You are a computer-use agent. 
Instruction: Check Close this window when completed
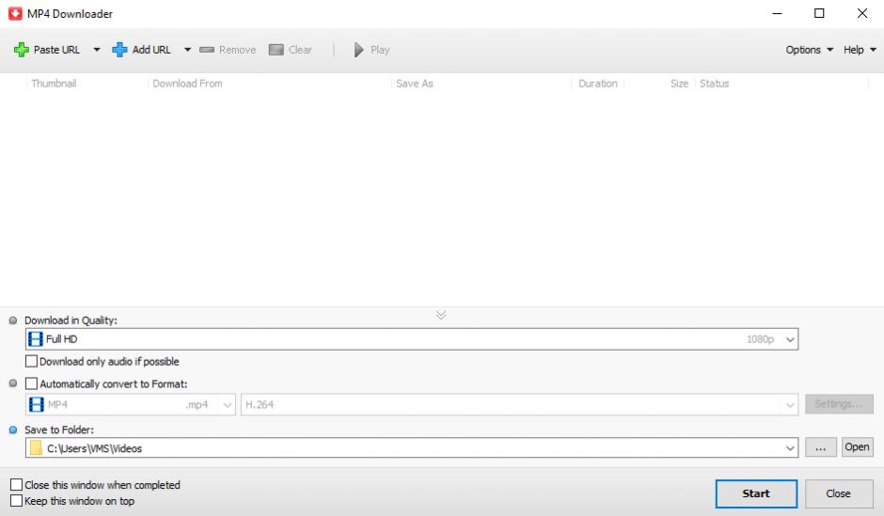[x=17, y=485]
